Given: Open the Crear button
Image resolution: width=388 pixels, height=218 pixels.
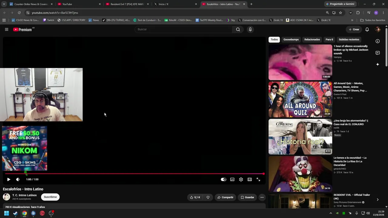Looking at the screenshot, I should 354,29.
